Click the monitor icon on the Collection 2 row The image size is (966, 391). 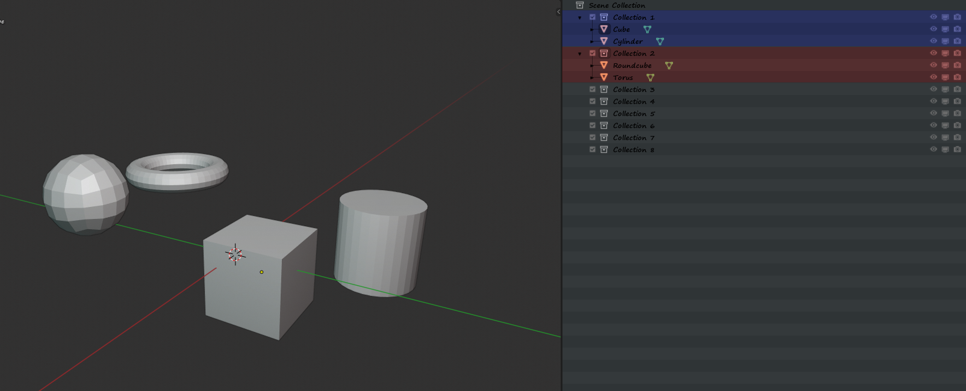pyautogui.click(x=946, y=53)
